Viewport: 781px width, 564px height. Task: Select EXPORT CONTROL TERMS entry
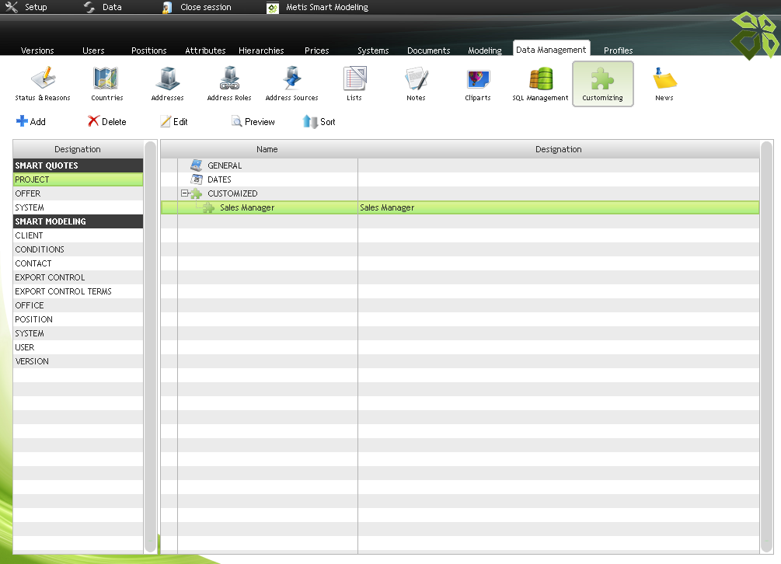coord(63,291)
